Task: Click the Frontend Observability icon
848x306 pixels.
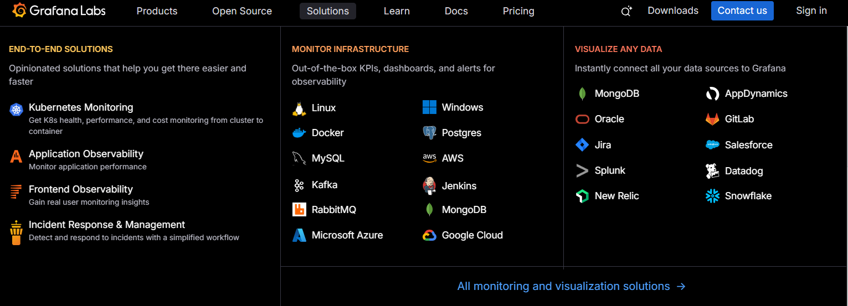Action: [x=16, y=192]
